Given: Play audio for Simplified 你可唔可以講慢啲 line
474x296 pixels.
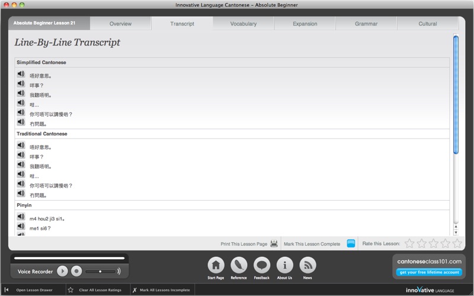Looking at the screenshot, I should tap(21, 112).
